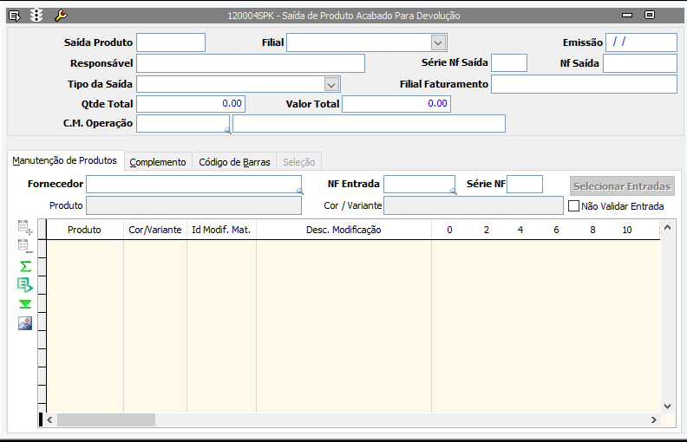The height and width of the screenshot is (442, 687).
Task: Click the traffic light icon in title bar
Action: point(36,16)
